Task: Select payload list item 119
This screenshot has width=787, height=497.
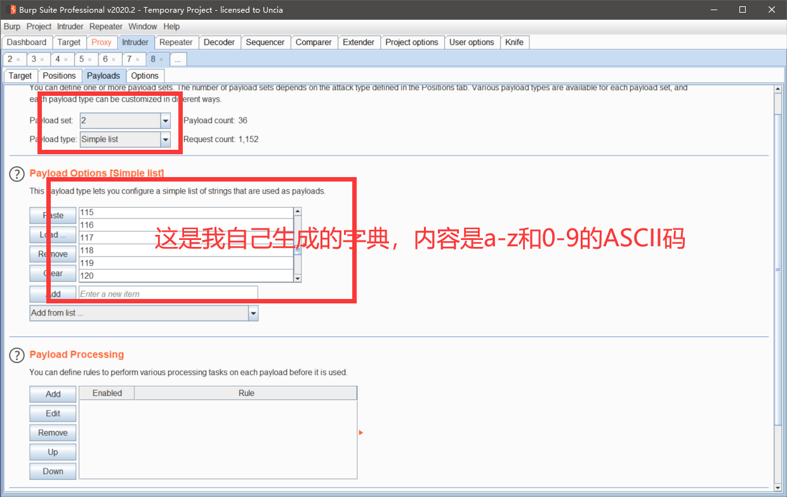Action: pos(186,263)
